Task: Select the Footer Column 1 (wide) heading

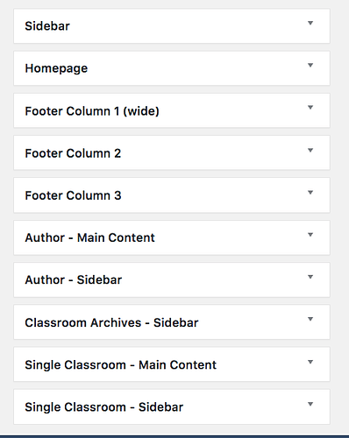Action: [92, 111]
